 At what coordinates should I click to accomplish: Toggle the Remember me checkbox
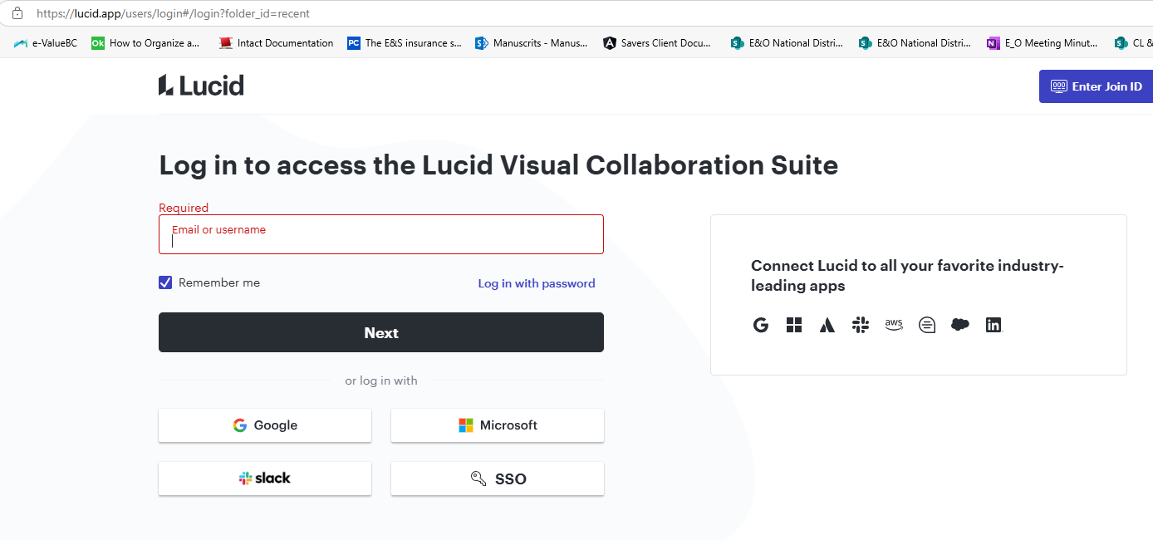165,282
